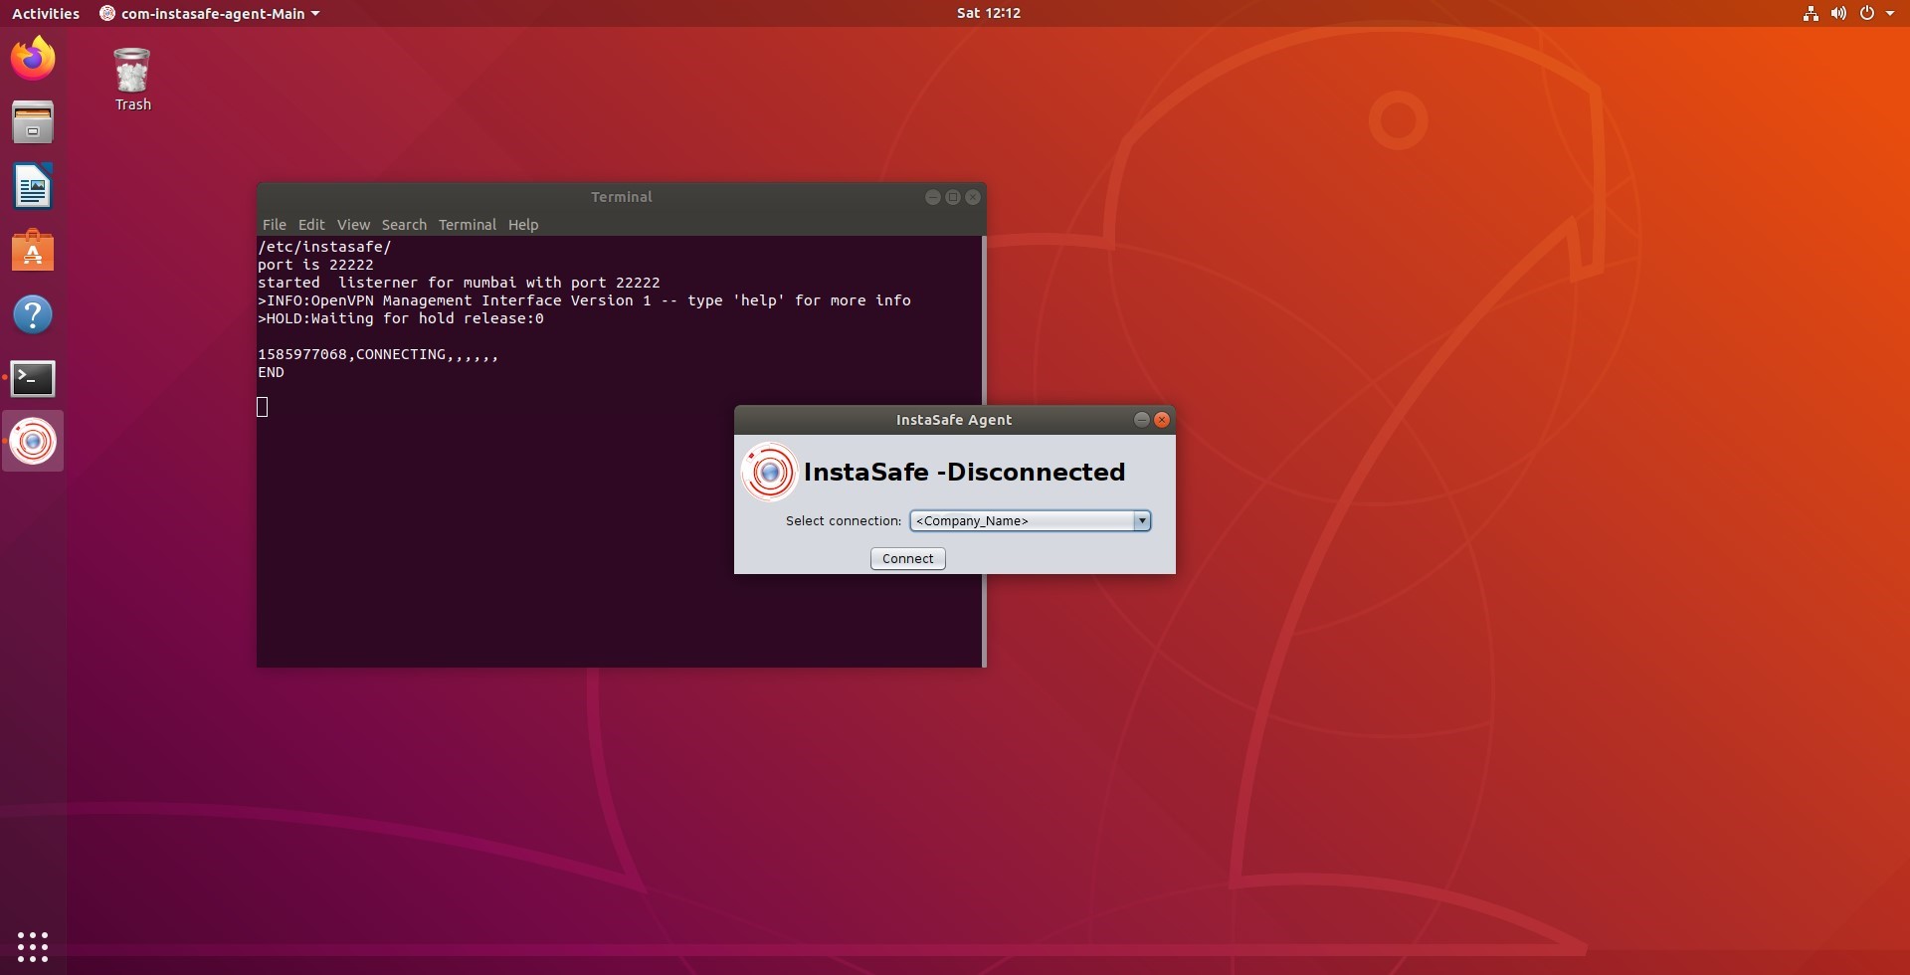Image resolution: width=1910 pixels, height=975 pixels.
Task: Open the Terminal Edit menu
Action: pyautogui.click(x=311, y=225)
